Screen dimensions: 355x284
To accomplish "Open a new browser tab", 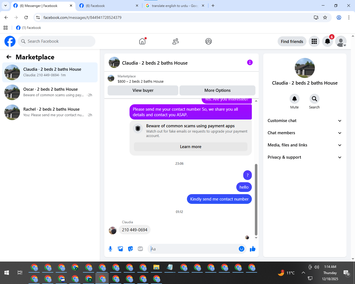I will (x=213, y=6).
